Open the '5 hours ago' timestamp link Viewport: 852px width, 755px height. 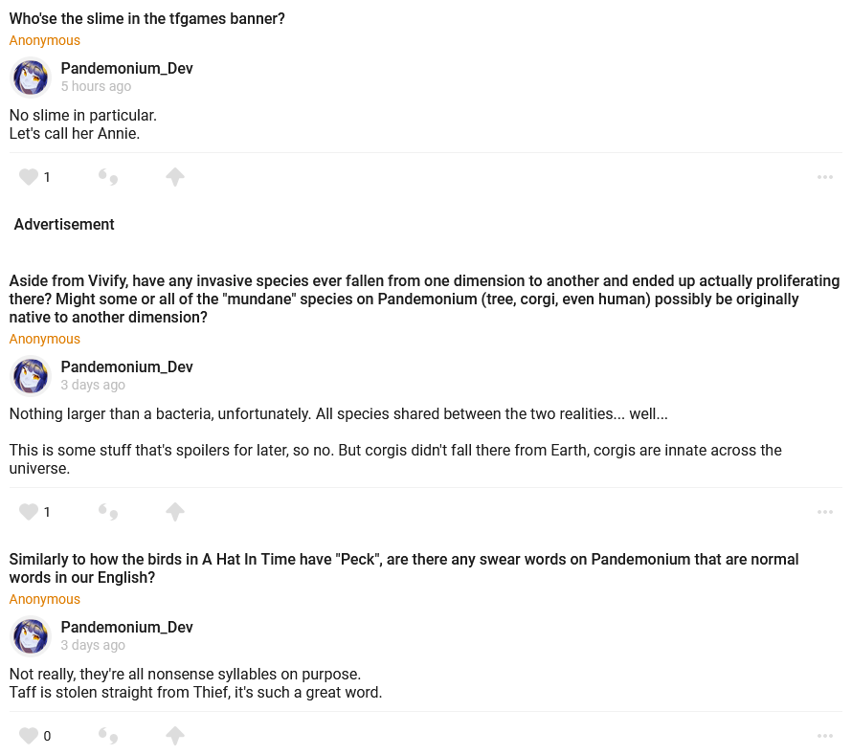(96, 86)
